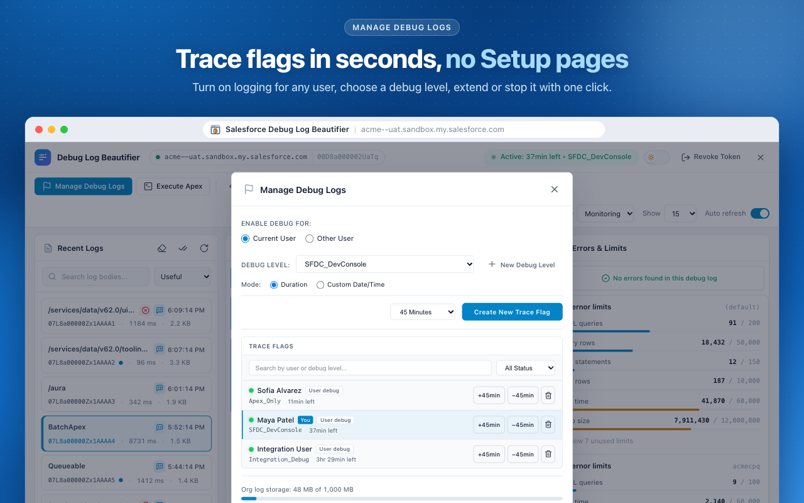Screen dimensions: 804x503
Task: Click Revoke Token
Action: coord(711,157)
